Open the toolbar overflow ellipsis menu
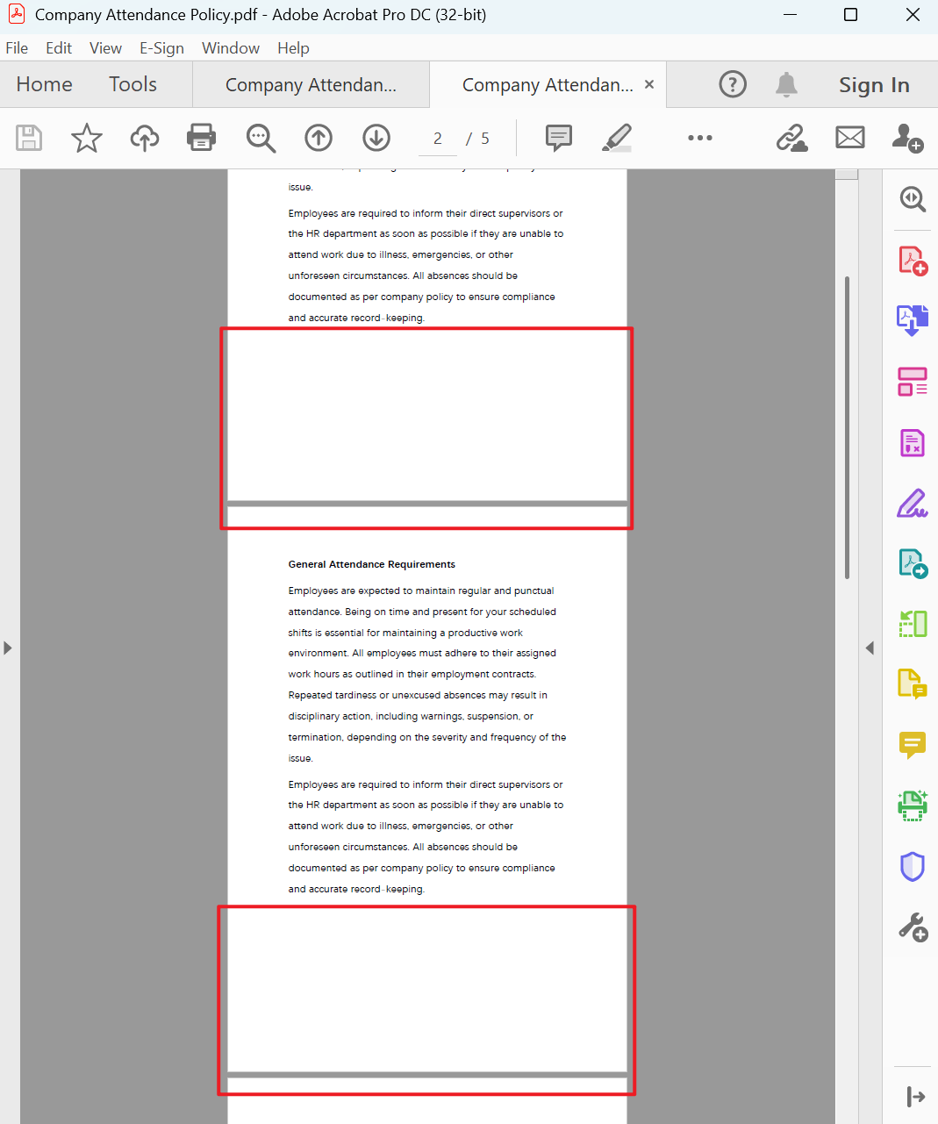This screenshot has height=1124, width=938. point(699,138)
